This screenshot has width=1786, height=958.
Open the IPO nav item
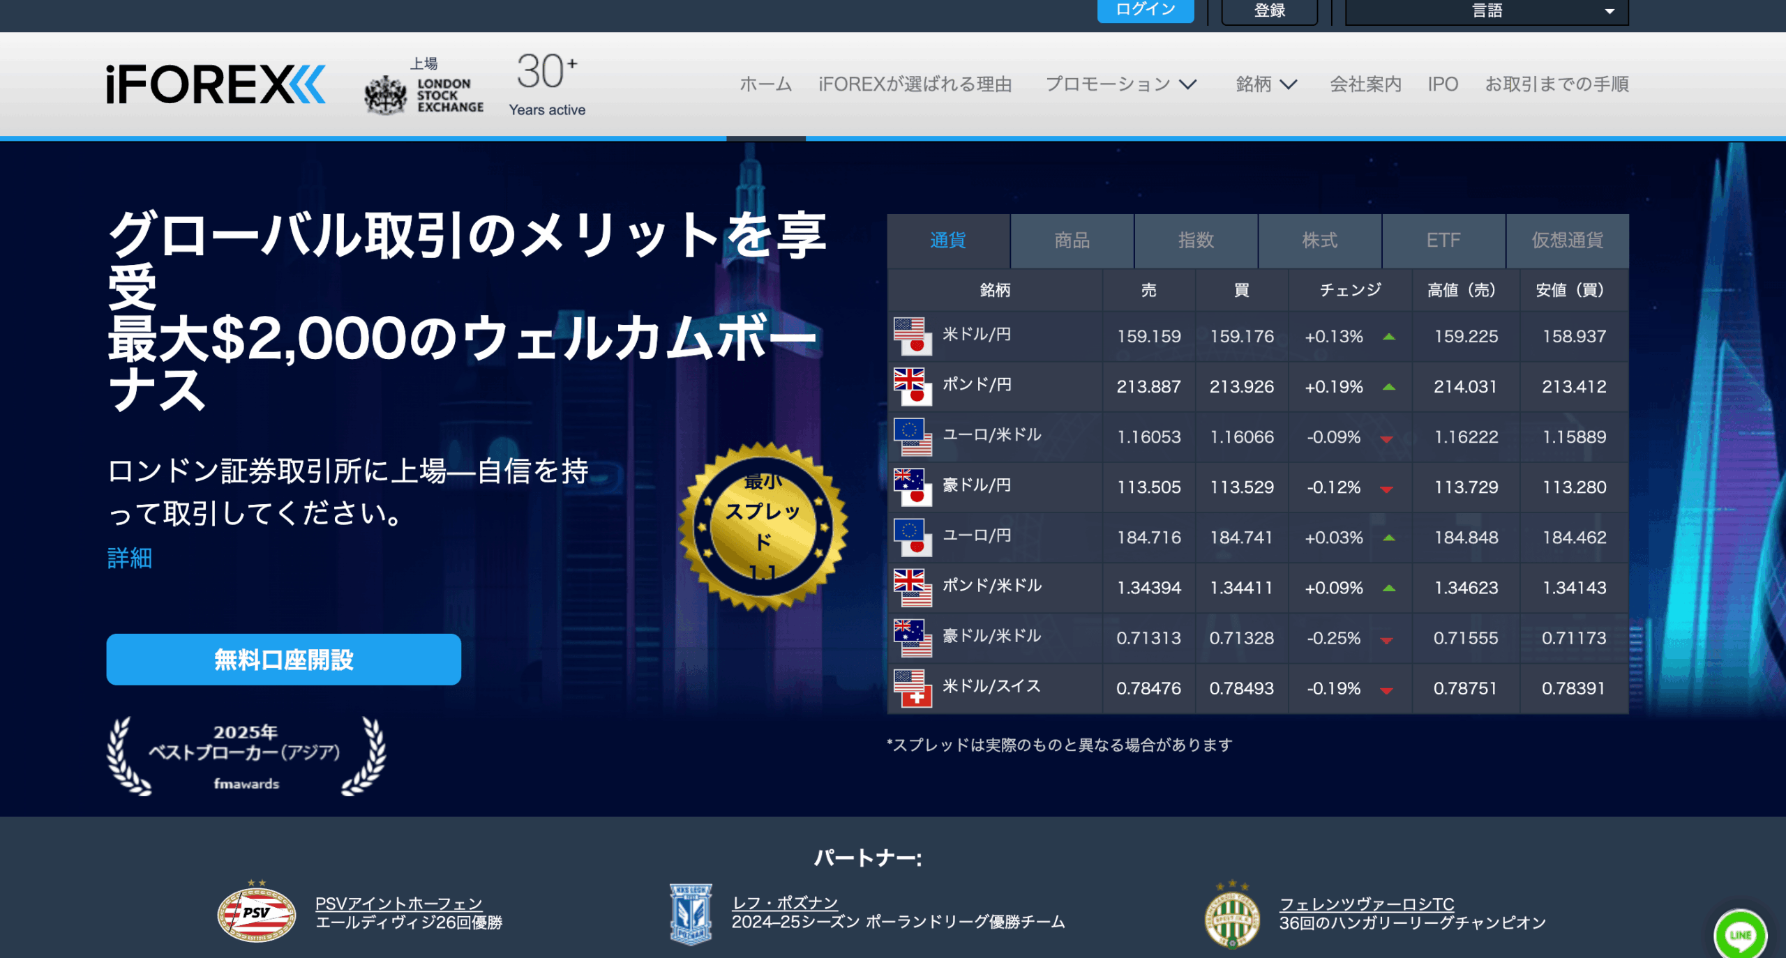1443,84
